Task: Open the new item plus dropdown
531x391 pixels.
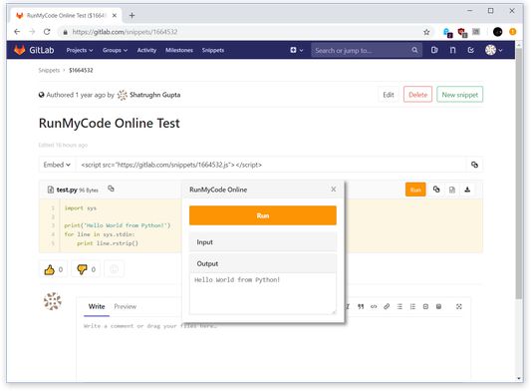Action: (296, 50)
